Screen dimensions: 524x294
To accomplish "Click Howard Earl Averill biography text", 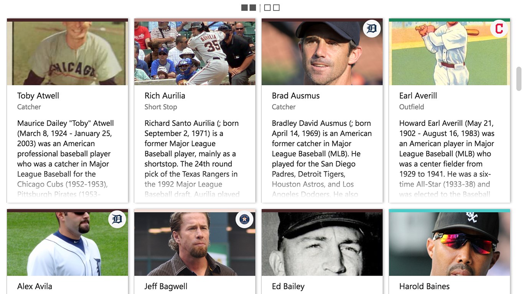I will click(x=447, y=158).
